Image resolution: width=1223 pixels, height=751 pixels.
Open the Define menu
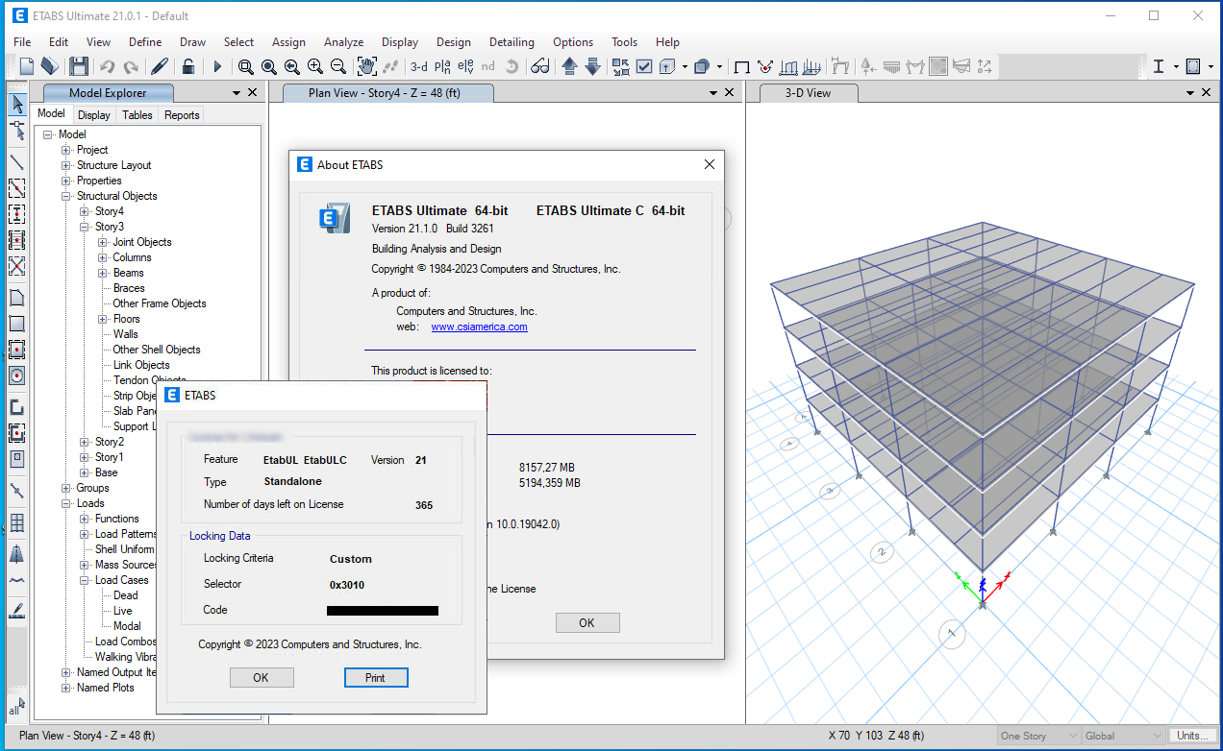point(145,42)
